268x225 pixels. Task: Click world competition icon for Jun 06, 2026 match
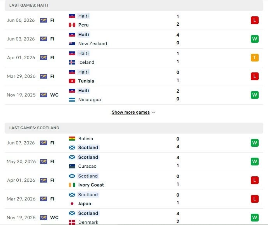[44, 20]
